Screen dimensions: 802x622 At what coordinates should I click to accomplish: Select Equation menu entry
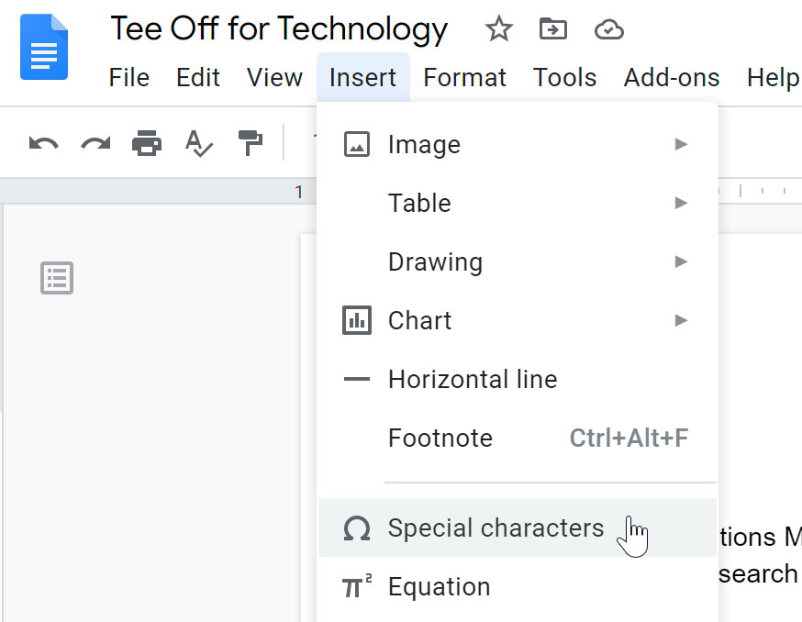click(x=518, y=586)
